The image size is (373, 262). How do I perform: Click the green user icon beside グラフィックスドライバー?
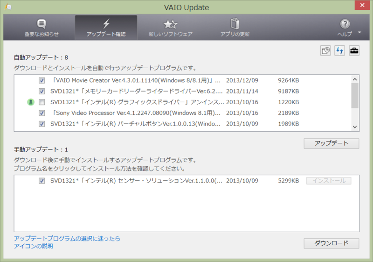click(x=31, y=102)
